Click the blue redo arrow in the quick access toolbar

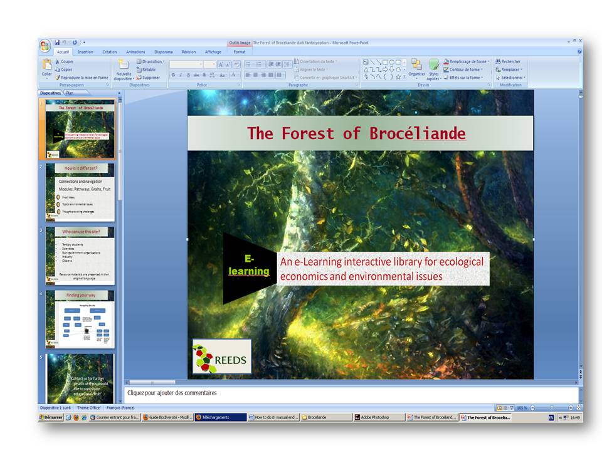pyautogui.click(x=75, y=43)
